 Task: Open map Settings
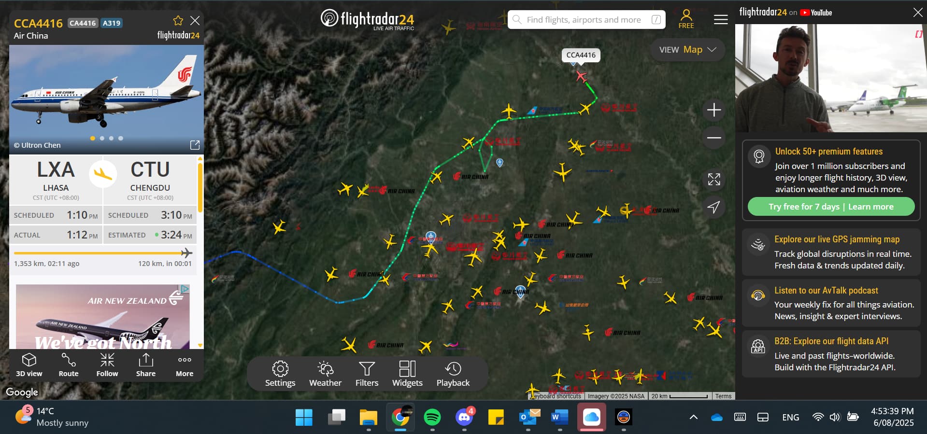click(x=280, y=374)
